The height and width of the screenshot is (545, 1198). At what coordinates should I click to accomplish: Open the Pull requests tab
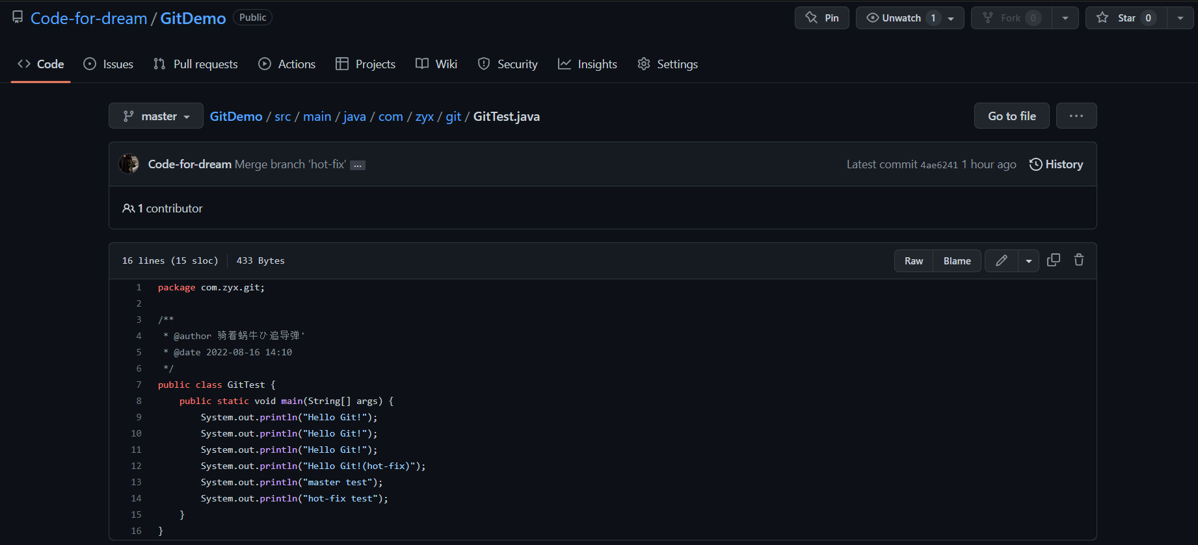point(196,64)
